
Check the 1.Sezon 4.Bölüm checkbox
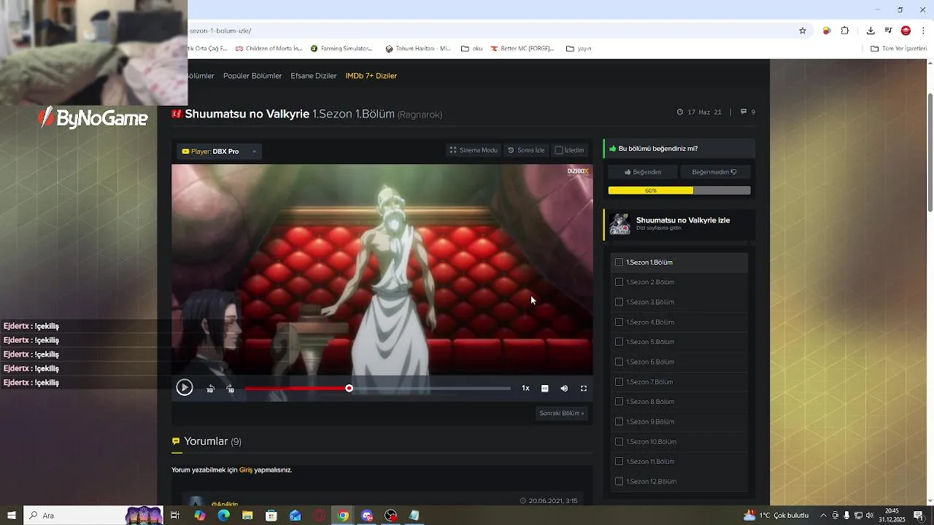(x=619, y=322)
